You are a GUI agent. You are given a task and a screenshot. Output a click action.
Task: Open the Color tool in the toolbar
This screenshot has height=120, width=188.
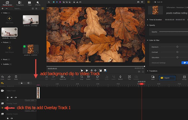point(97,77)
